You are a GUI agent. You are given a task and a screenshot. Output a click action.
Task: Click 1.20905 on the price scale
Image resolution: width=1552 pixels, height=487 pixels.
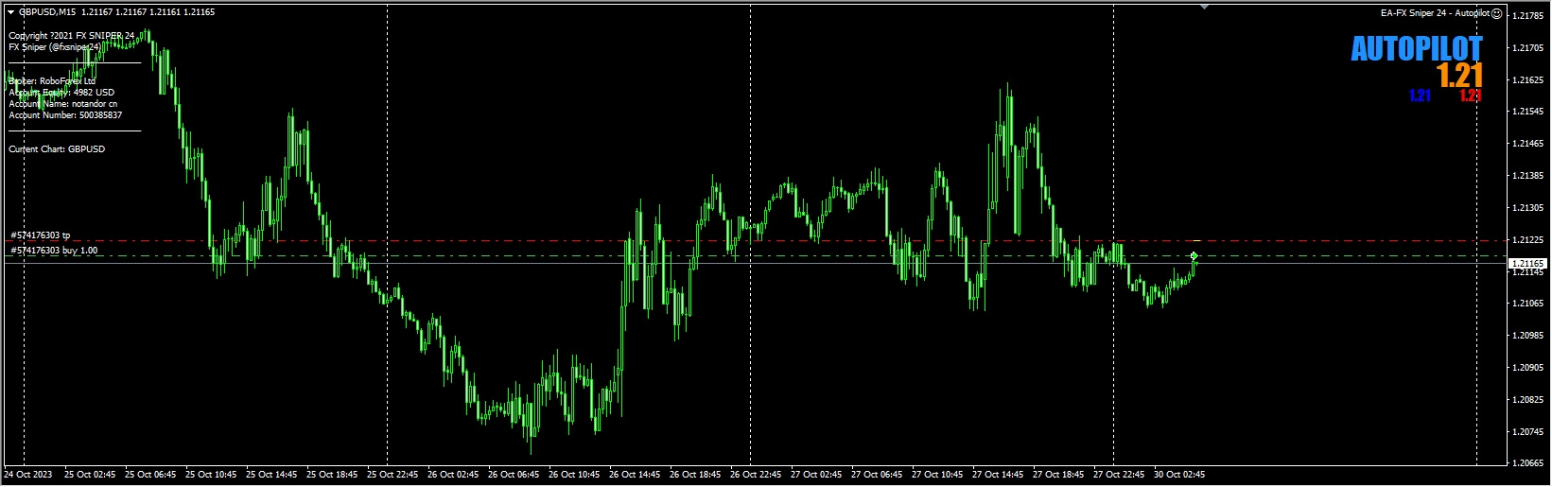click(x=1528, y=368)
